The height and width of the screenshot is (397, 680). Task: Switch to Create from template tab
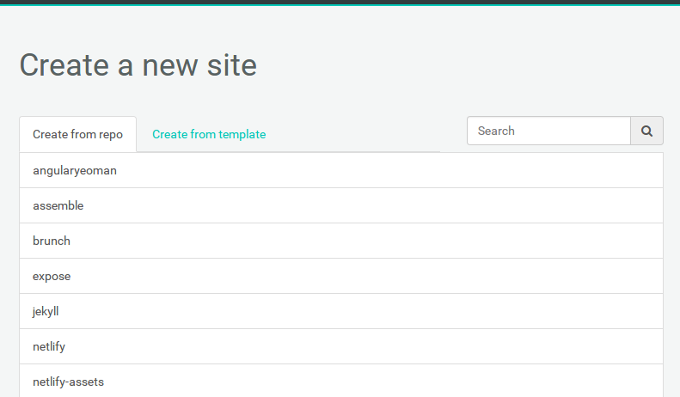click(x=209, y=134)
